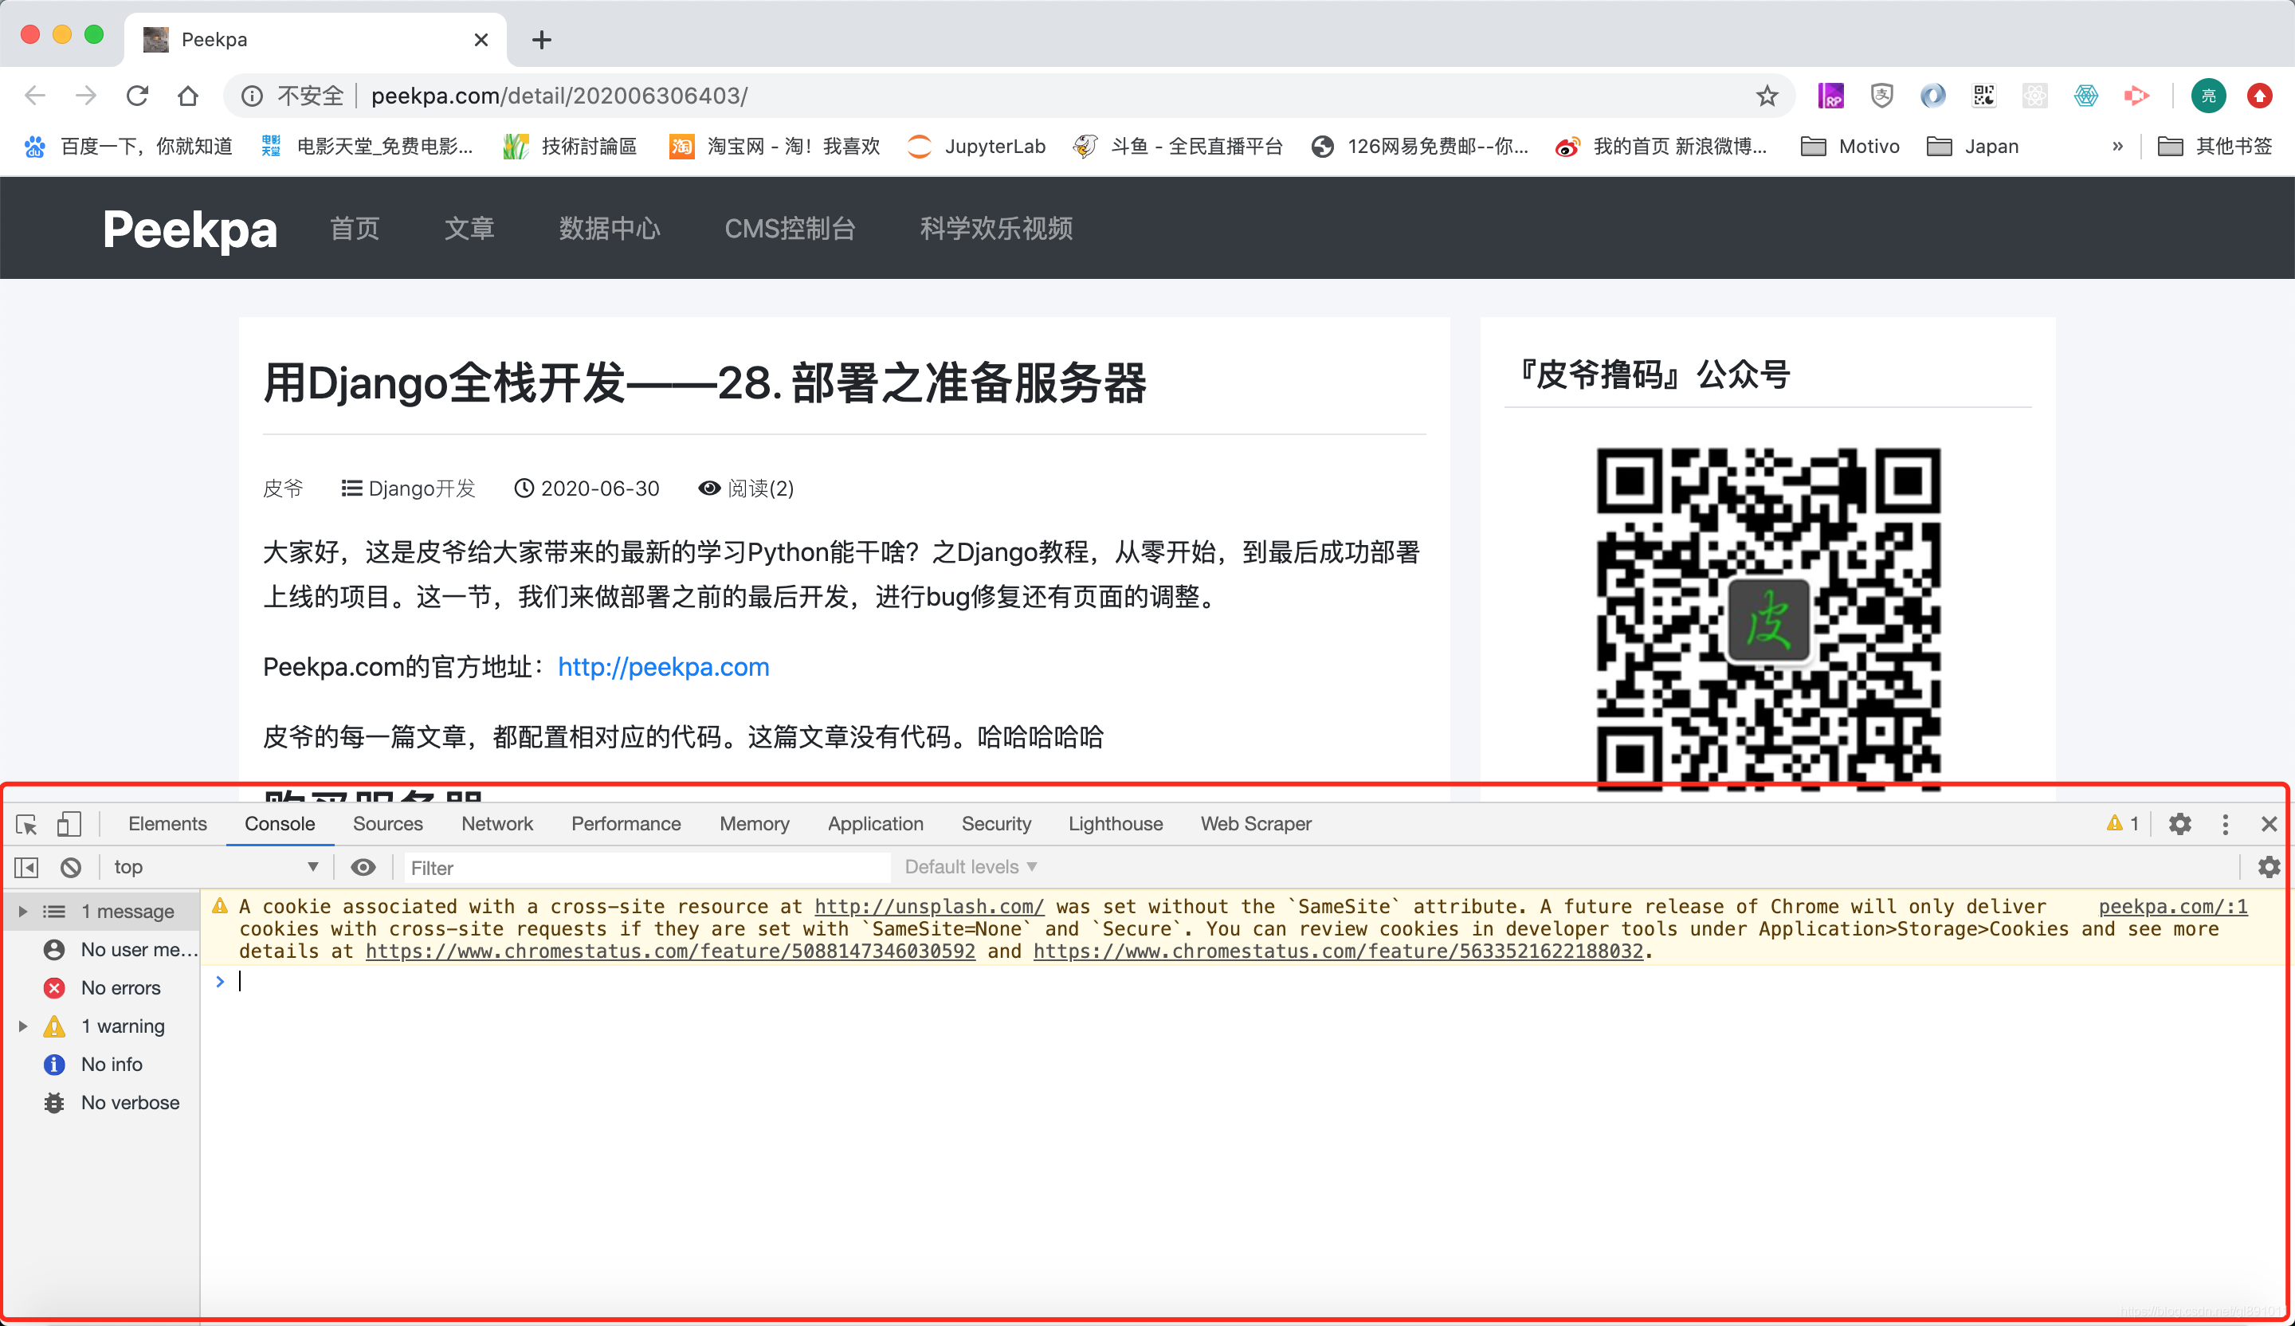Open the Default levels dropdown
The image size is (2295, 1326).
968,867
